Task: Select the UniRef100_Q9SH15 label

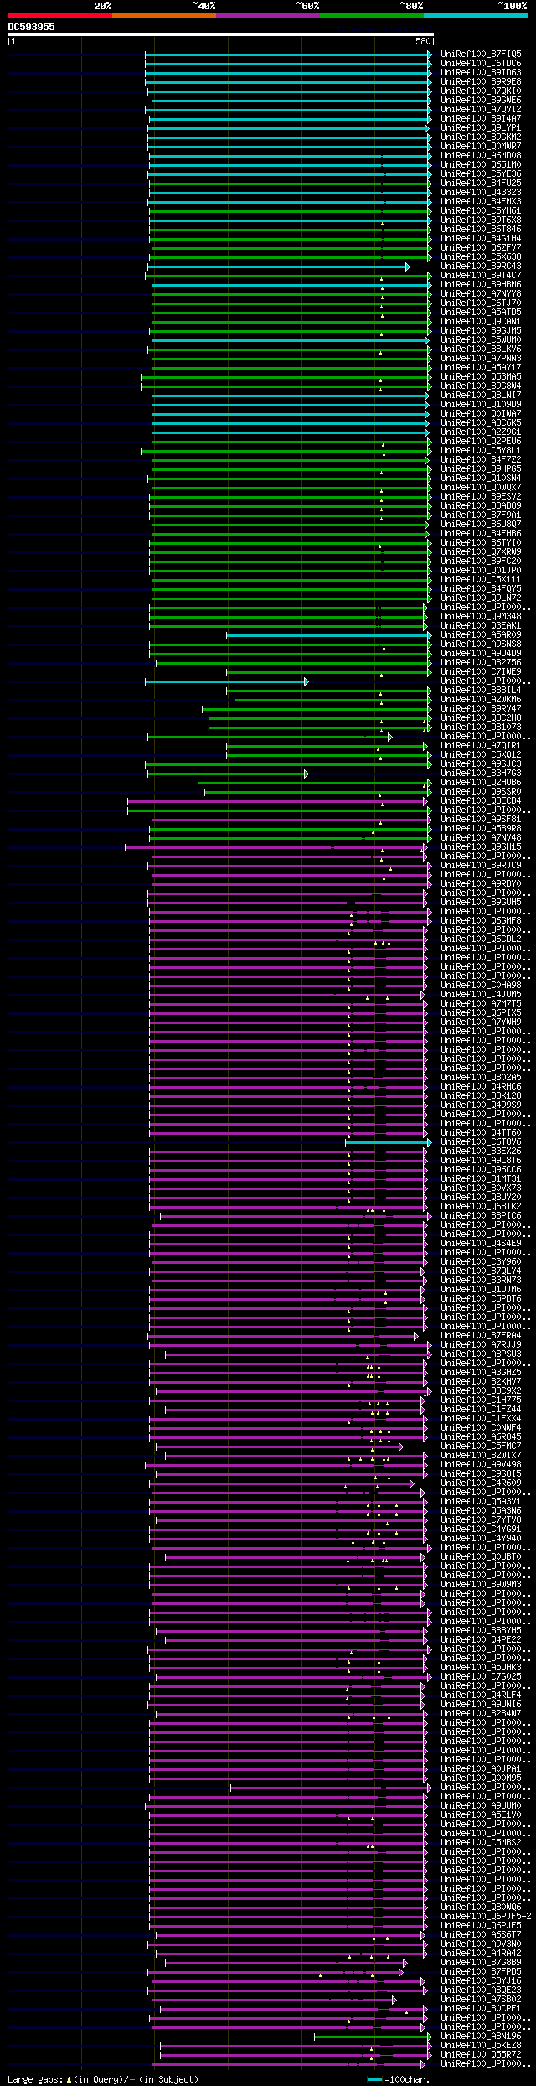Action: pos(481,846)
